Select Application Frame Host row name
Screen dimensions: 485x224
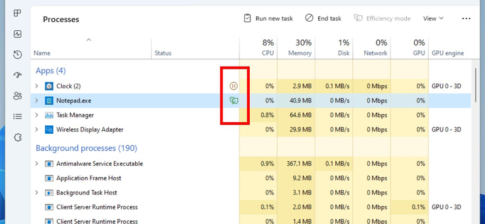(x=89, y=178)
